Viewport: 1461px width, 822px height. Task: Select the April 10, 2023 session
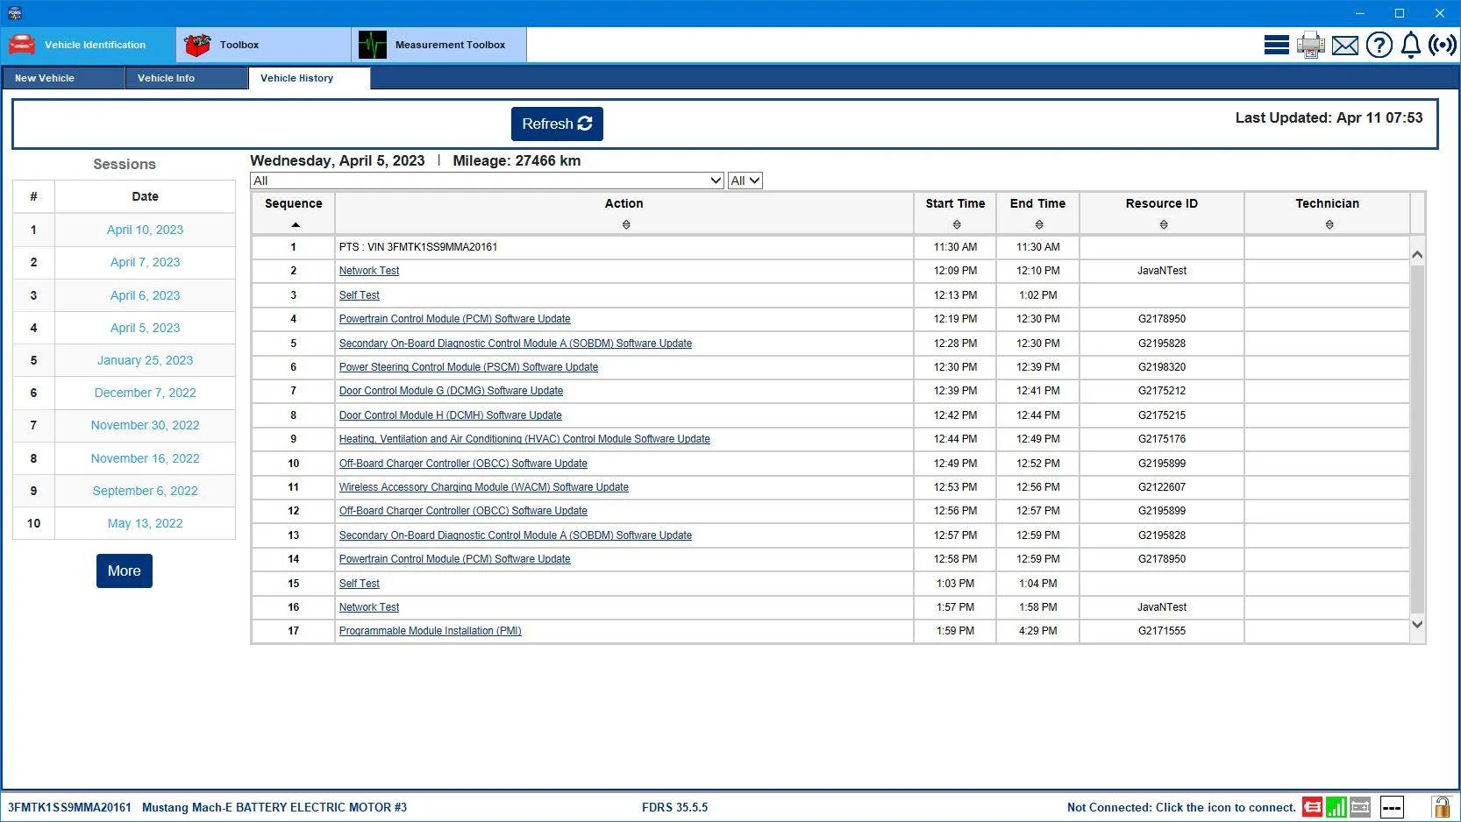click(x=145, y=230)
